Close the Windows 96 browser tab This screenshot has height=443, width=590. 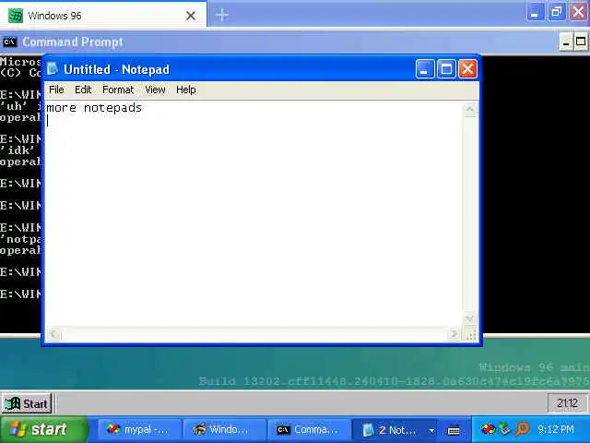point(191,16)
